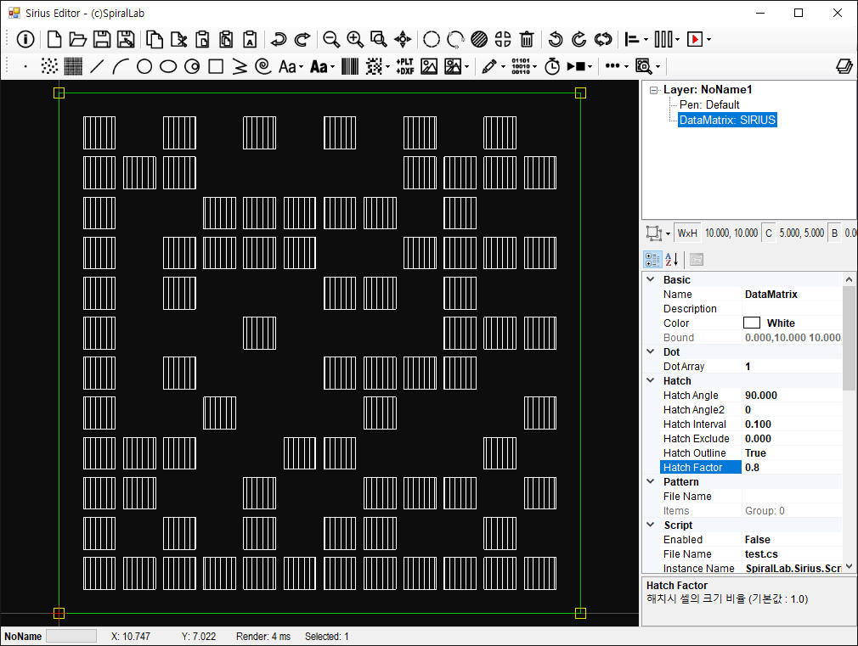Viewport: 858px width, 646px height.
Task: Collapse the Basic property group
Action: (x=651, y=279)
